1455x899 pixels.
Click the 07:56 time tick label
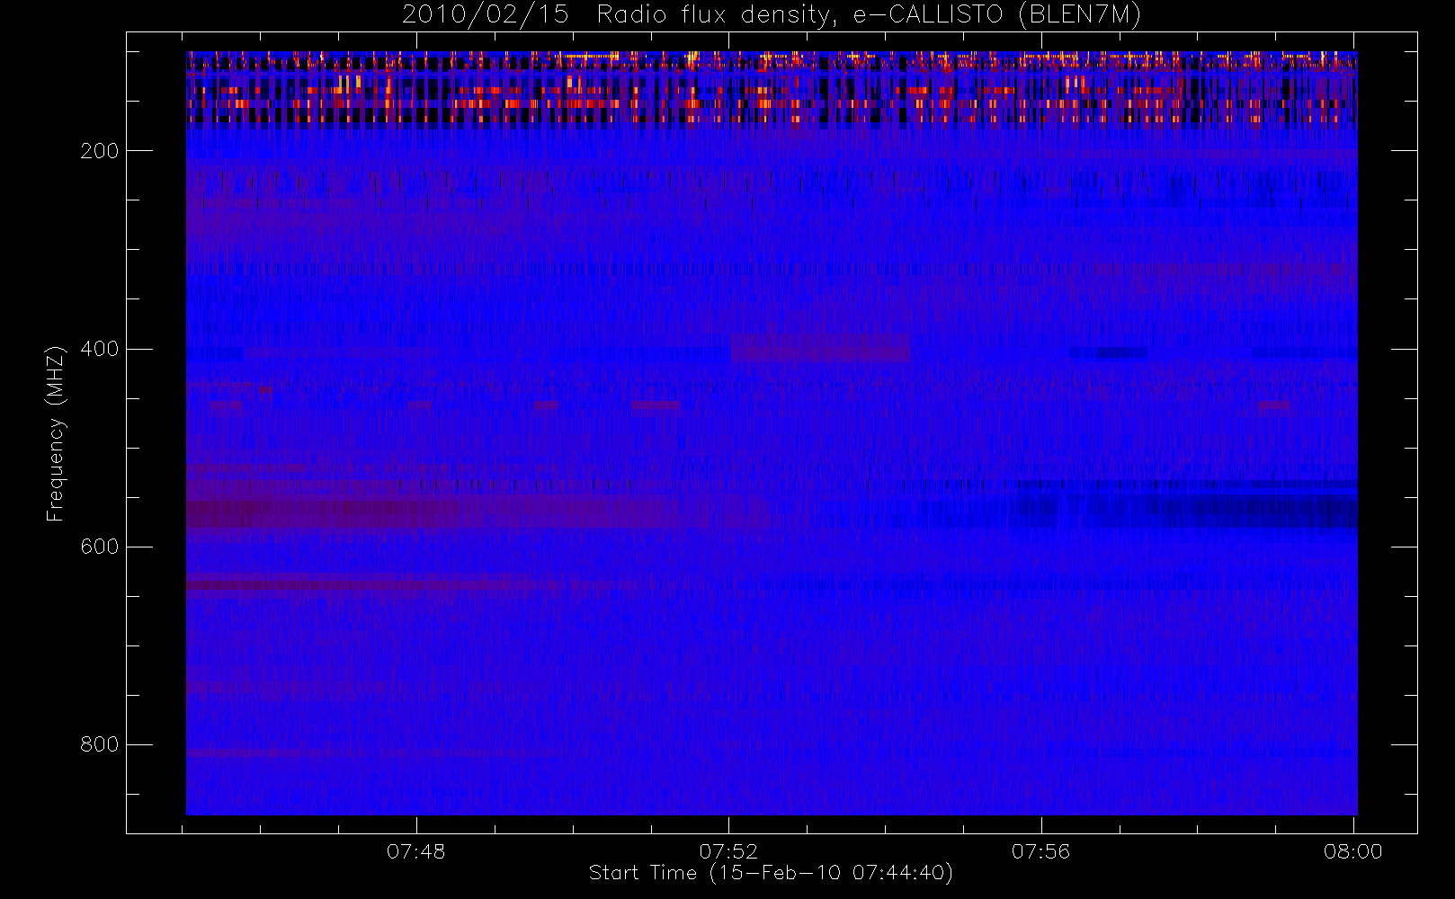pyautogui.click(x=1040, y=851)
